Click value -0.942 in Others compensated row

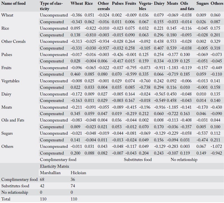pos(216,153)
